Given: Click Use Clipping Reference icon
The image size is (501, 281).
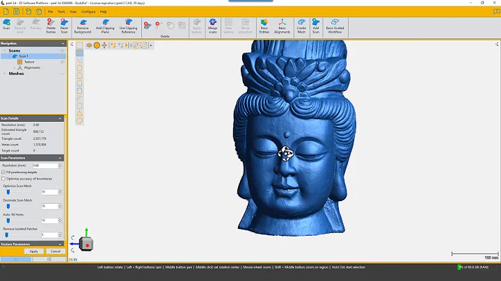Looking at the screenshot, I should tap(129, 22).
